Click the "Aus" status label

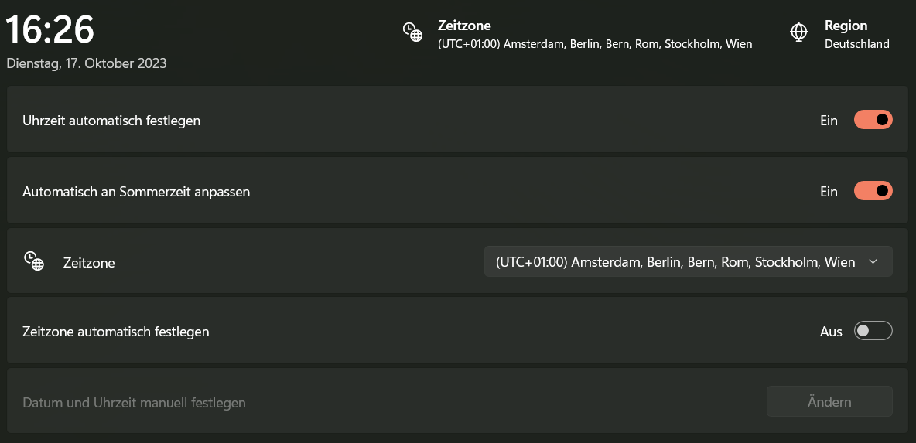[830, 332]
